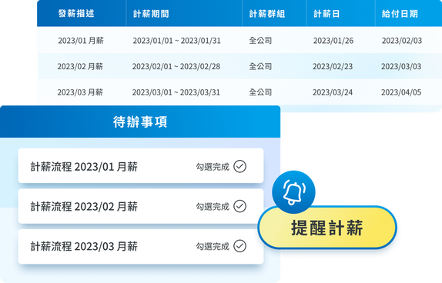Click the 給付日期 value 2023/04/05

(401, 92)
